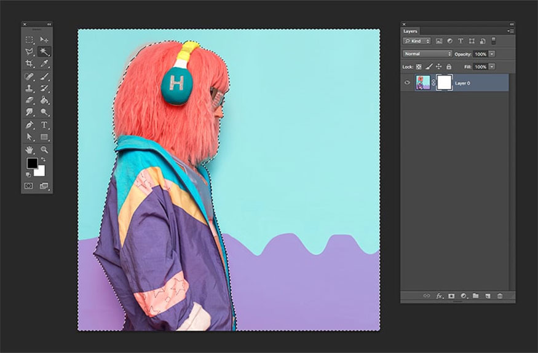Select the Pen tool
Screen dimensions: 538x353
click(29, 125)
